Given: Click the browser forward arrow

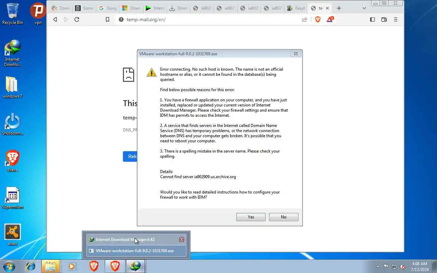Looking at the screenshot, I should click(x=66, y=19).
